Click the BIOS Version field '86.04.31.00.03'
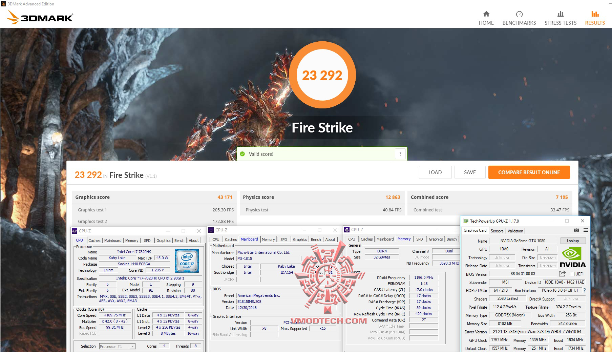This screenshot has height=352, width=612. [x=523, y=274]
